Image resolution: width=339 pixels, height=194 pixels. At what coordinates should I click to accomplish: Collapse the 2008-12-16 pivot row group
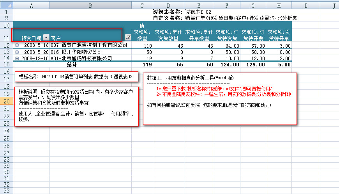(x=17, y=58)
